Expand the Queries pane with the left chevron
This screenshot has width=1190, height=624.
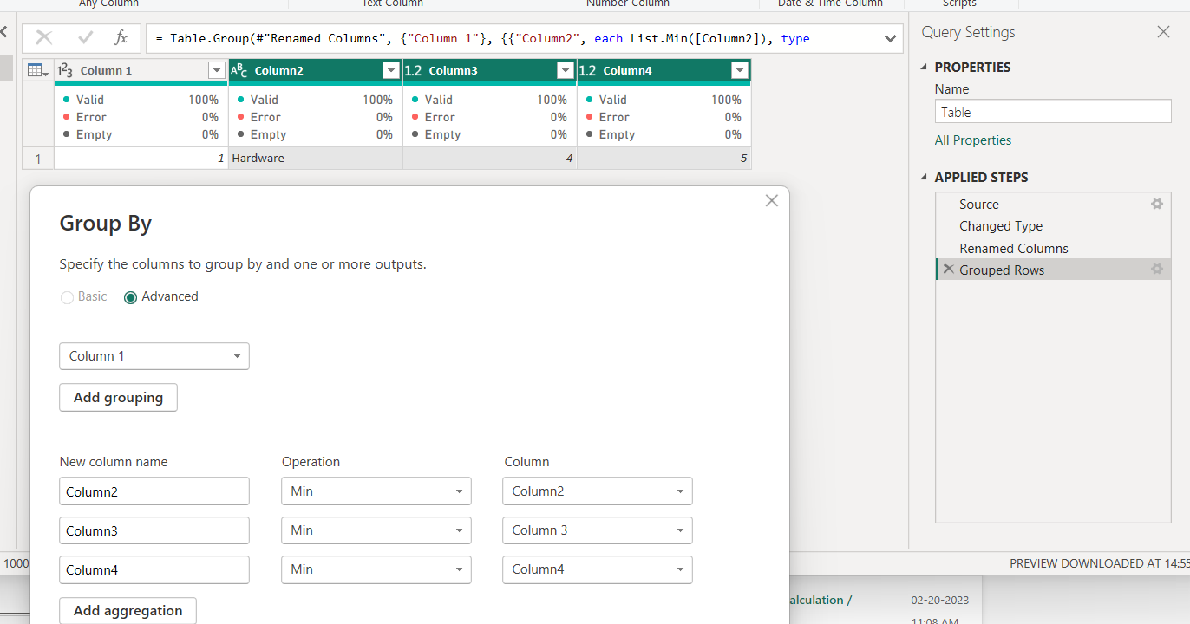[x=3, y=32]
